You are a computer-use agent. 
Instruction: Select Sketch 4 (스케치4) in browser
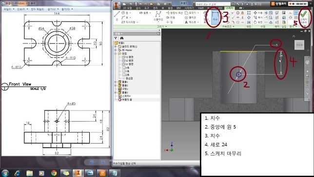click(124, 96)
